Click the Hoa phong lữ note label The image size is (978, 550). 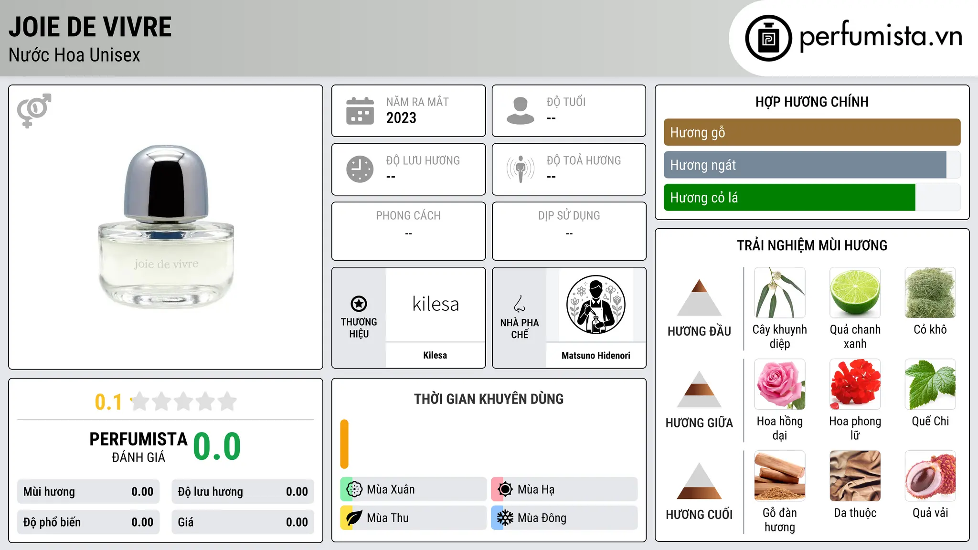[855, 428]
